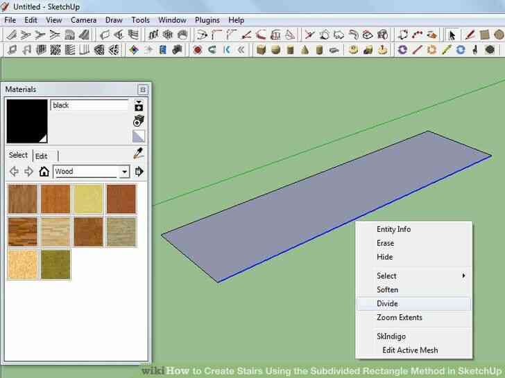This screenshot has height=378, width=505.
Task: Click the camera icon in toolbar
Action: click(177, 50)
